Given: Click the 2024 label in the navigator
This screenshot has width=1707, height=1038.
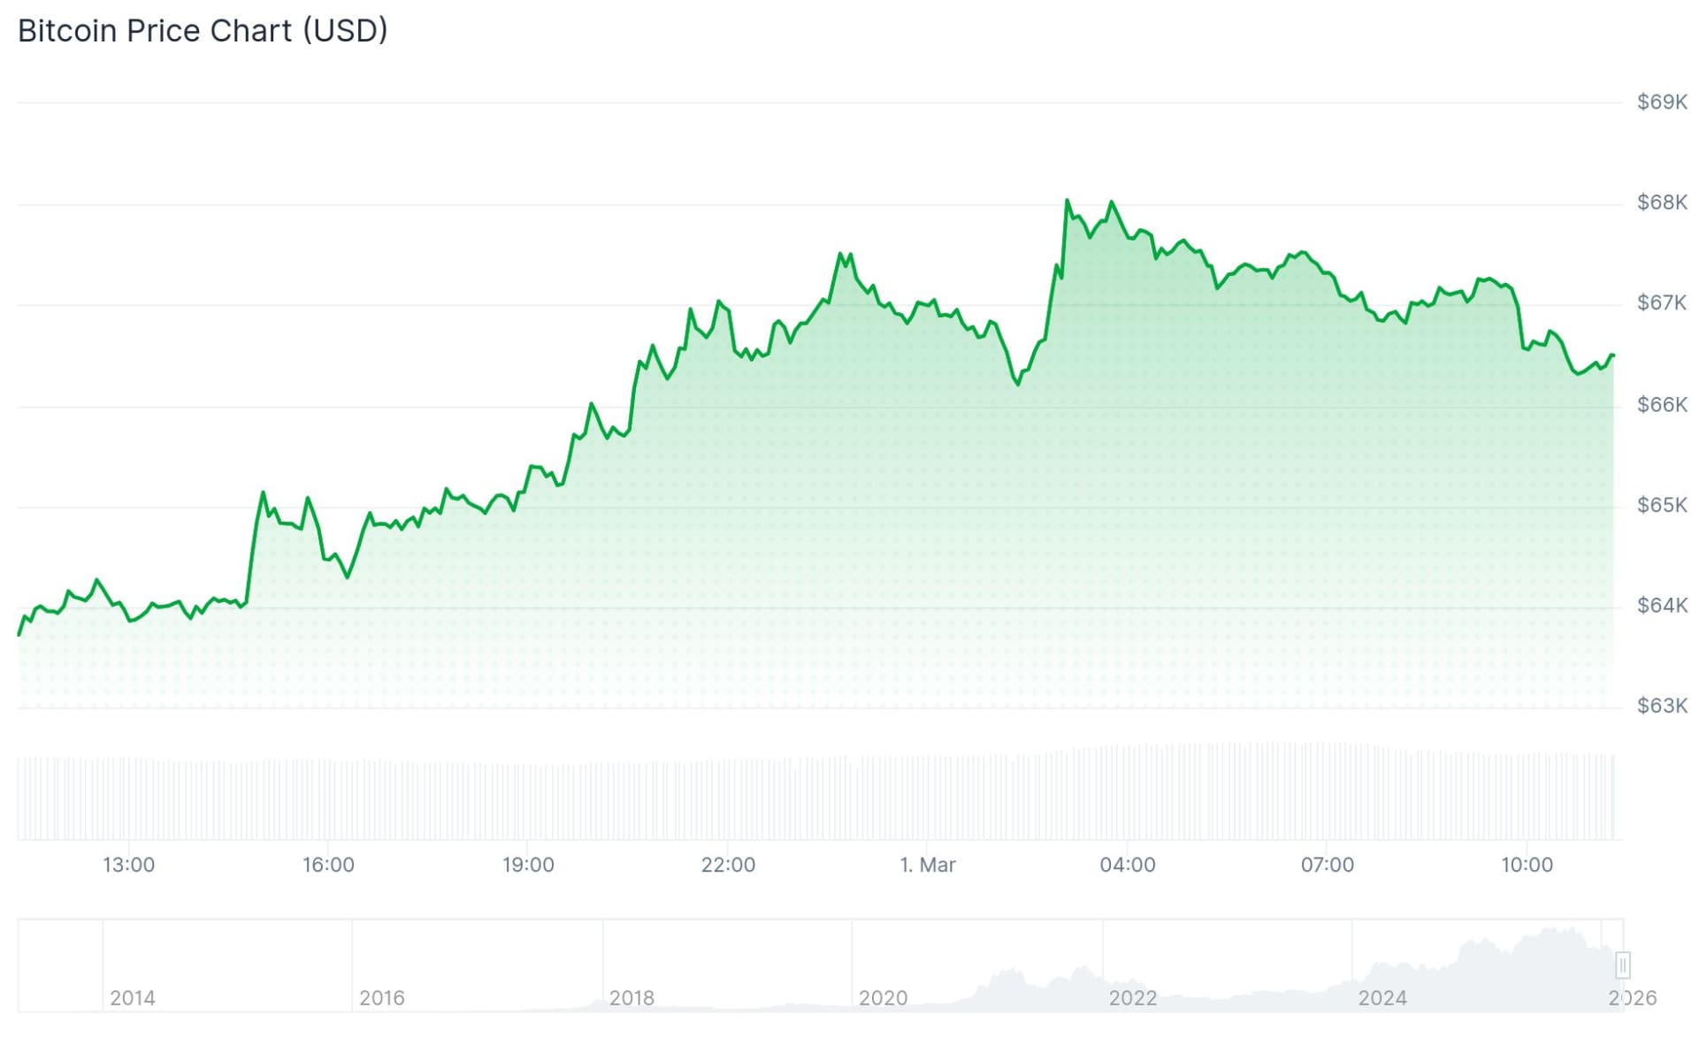Looking at the screenshot, I should 1382,998.
